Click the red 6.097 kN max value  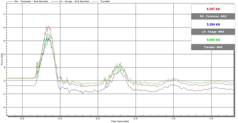(x=213, y=9)
